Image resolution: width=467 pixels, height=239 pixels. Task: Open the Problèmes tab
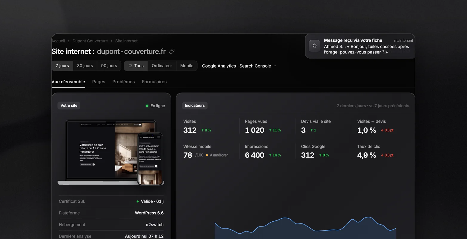coord(123,82)
